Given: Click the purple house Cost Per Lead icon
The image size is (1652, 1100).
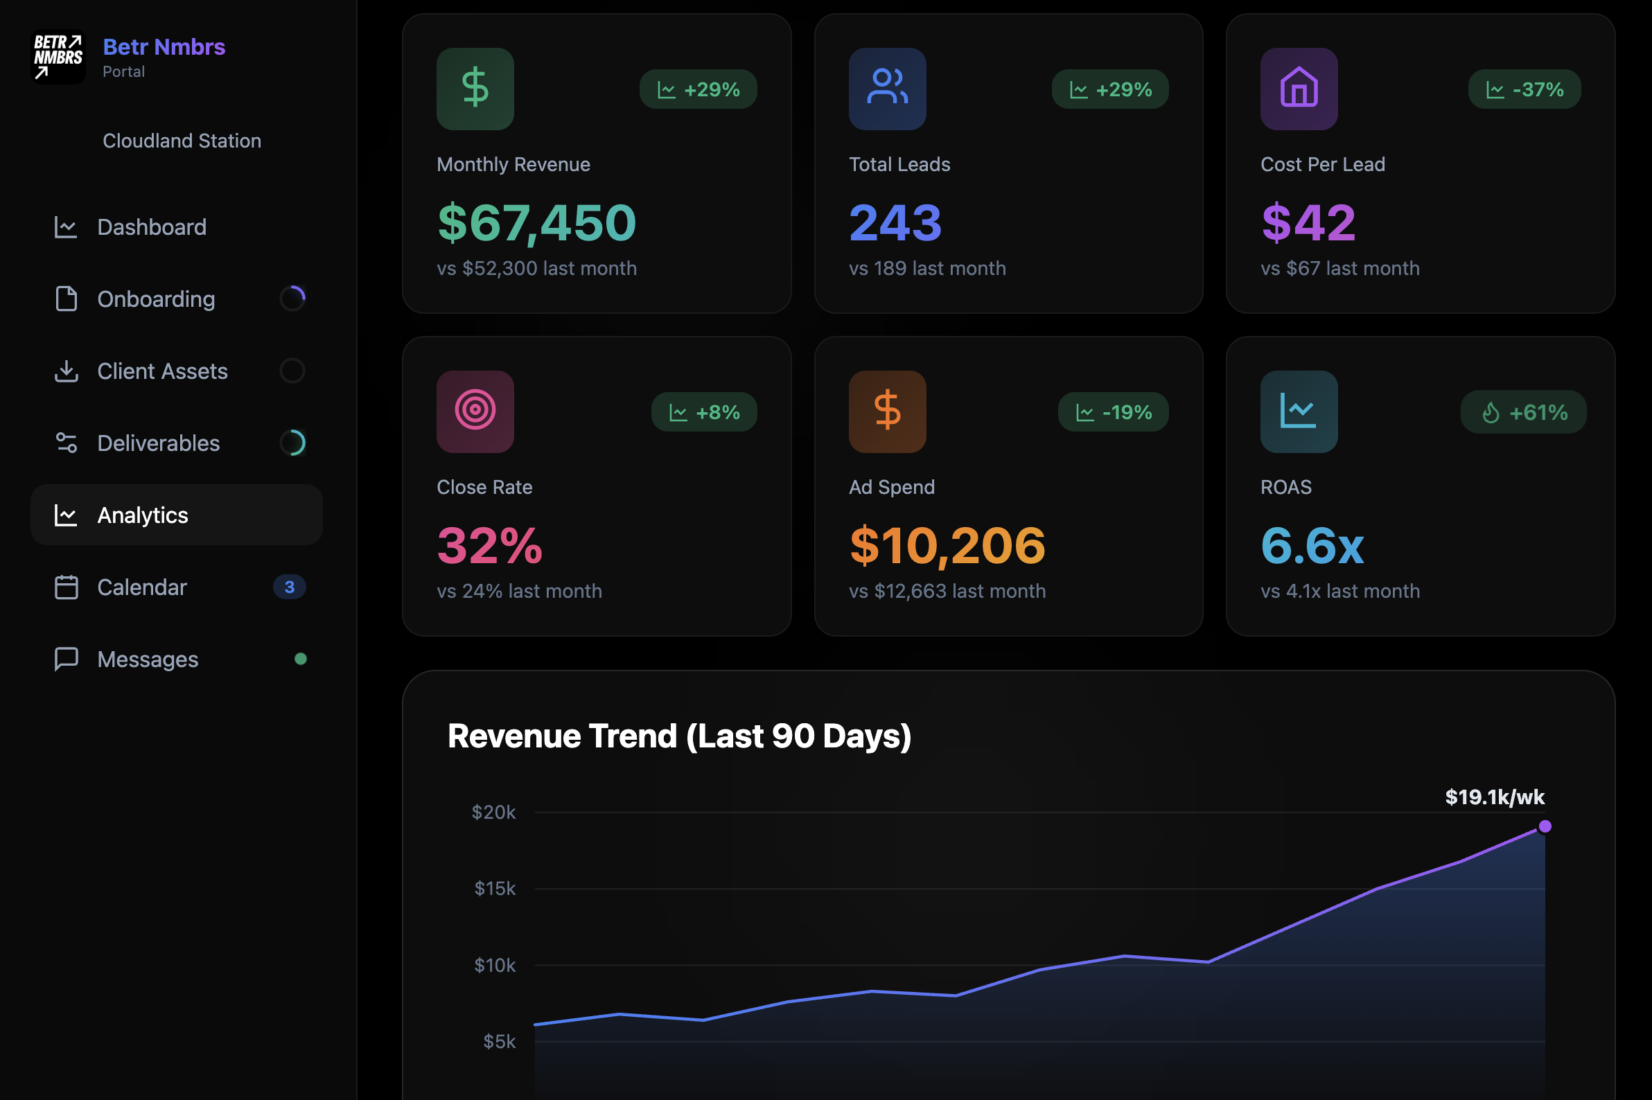Looking at the screenshot, I should pyautogui.click(x=1299, y=89).
